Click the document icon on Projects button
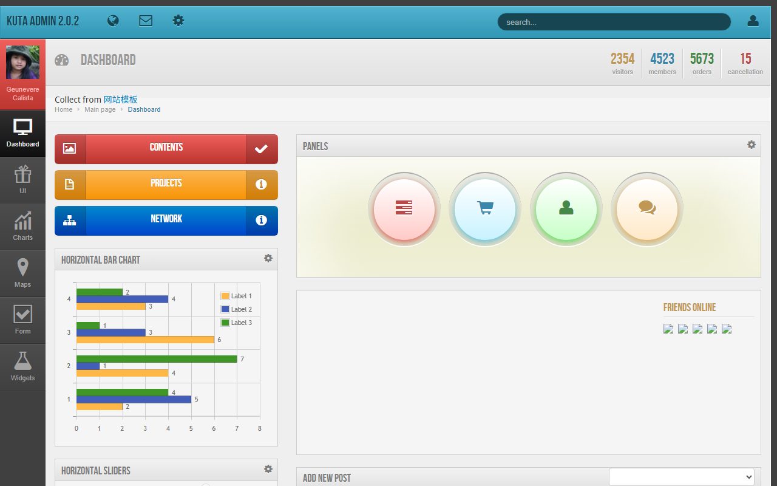 click(70, 185)
